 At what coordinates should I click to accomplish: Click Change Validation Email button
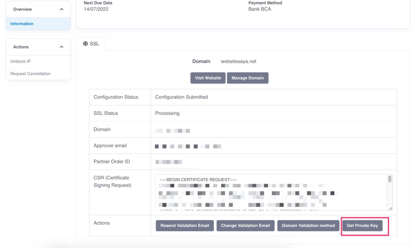coord(245,226)
